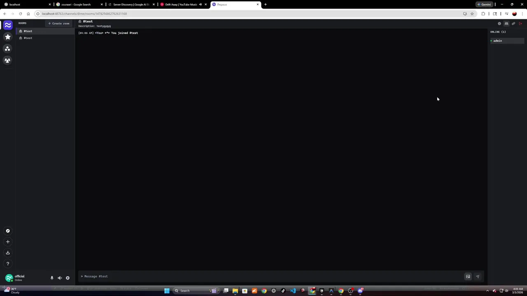This screenshot has height=296, width=527.
Task: Open the star favorites sidebar icon
Action: tap(7, 37)
